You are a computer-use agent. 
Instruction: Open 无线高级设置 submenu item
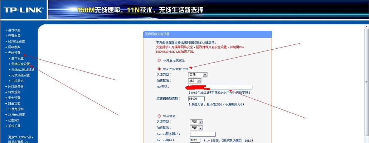point(20,75)
